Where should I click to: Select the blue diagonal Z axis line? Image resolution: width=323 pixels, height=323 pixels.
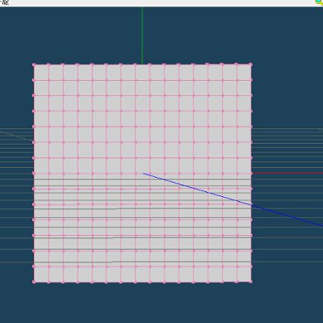(233, 199)
